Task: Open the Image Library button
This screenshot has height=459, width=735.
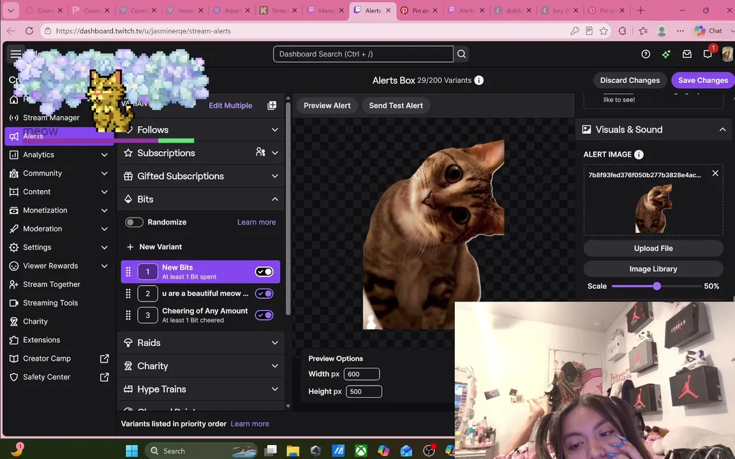Action: coord(653,269)
